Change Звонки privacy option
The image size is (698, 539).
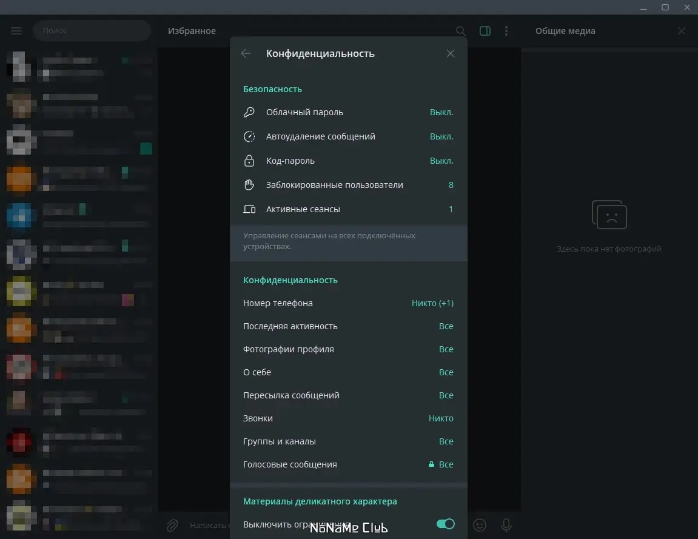click(x=348, y=418)
